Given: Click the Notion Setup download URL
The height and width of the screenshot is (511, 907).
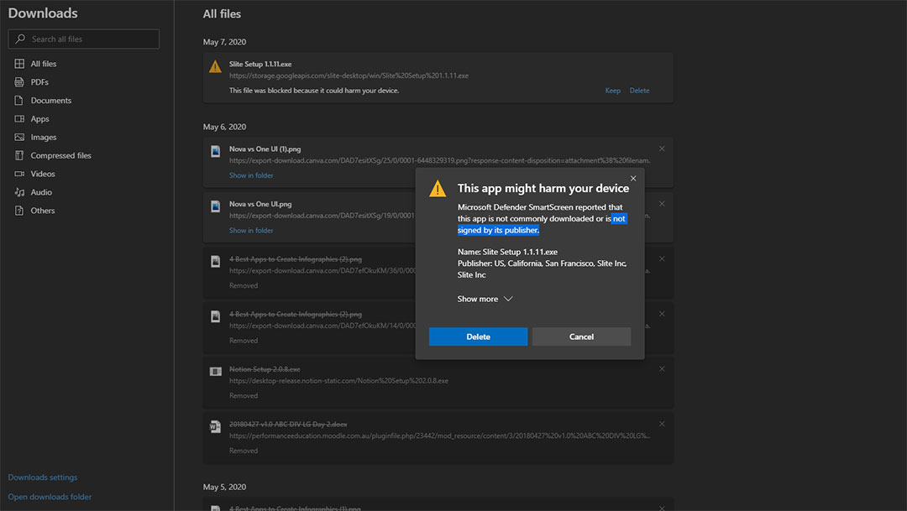Looking at the screenshot, I should (x=338, y=381).
